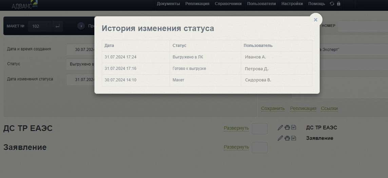Open the Ссылки link
The width and height of the screenshot is (388, 178).
(329, 108)
